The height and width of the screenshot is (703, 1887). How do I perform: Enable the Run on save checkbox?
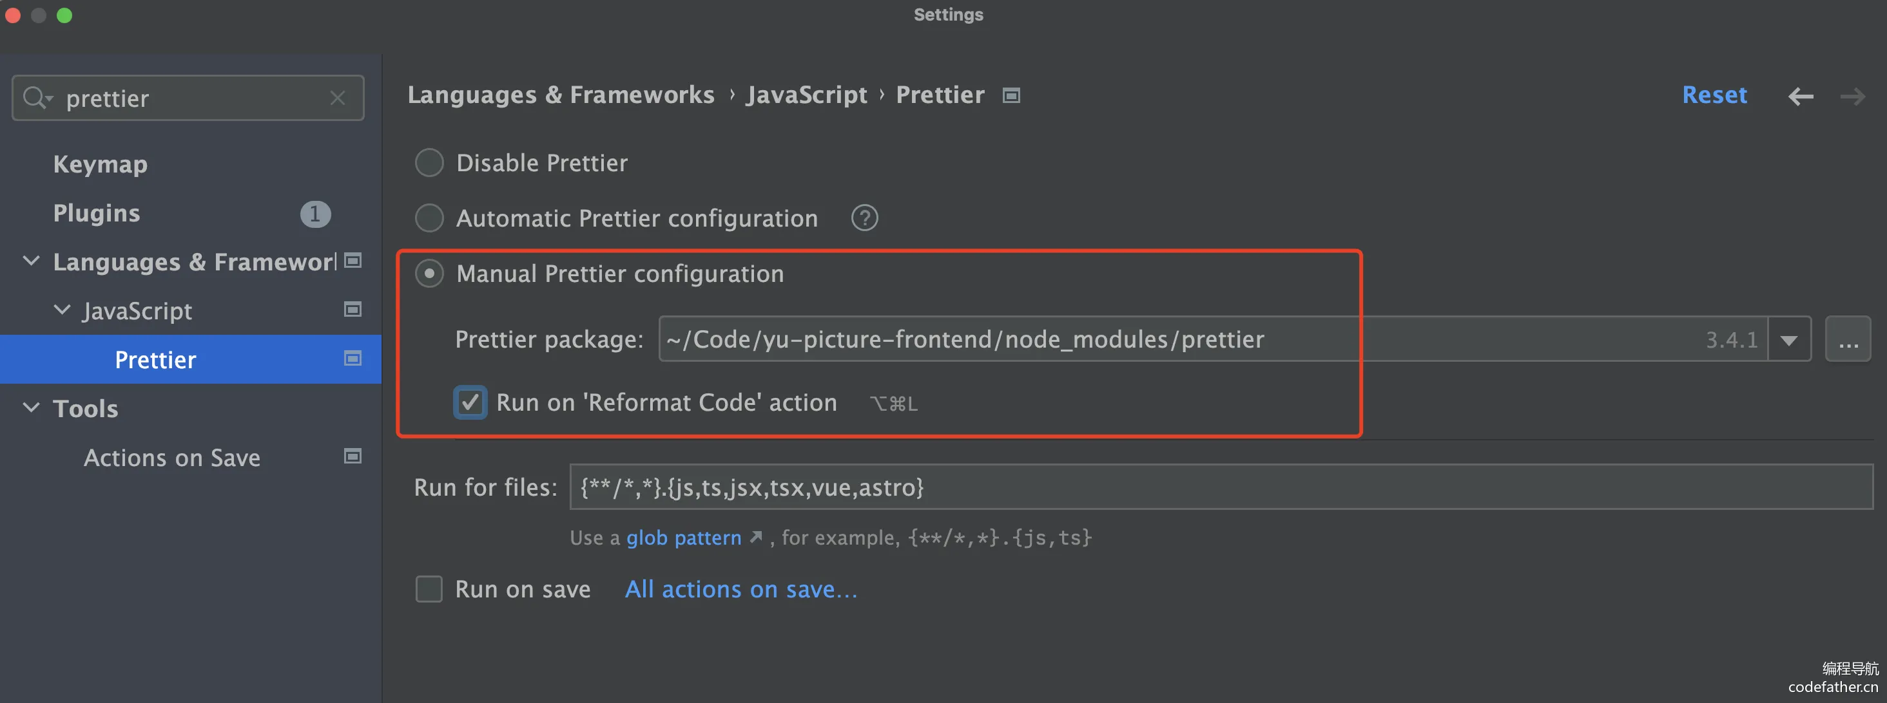coord(429,589)
